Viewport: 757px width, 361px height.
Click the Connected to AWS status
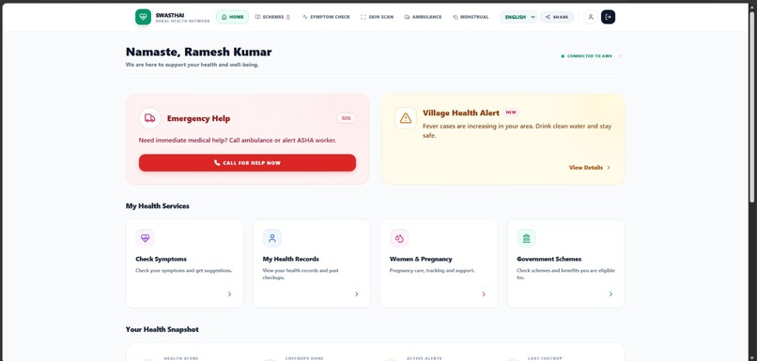(x=586, y=56)
